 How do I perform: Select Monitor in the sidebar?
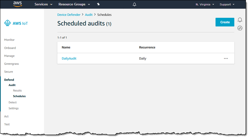pyautogui.click(x=9, y=40)
